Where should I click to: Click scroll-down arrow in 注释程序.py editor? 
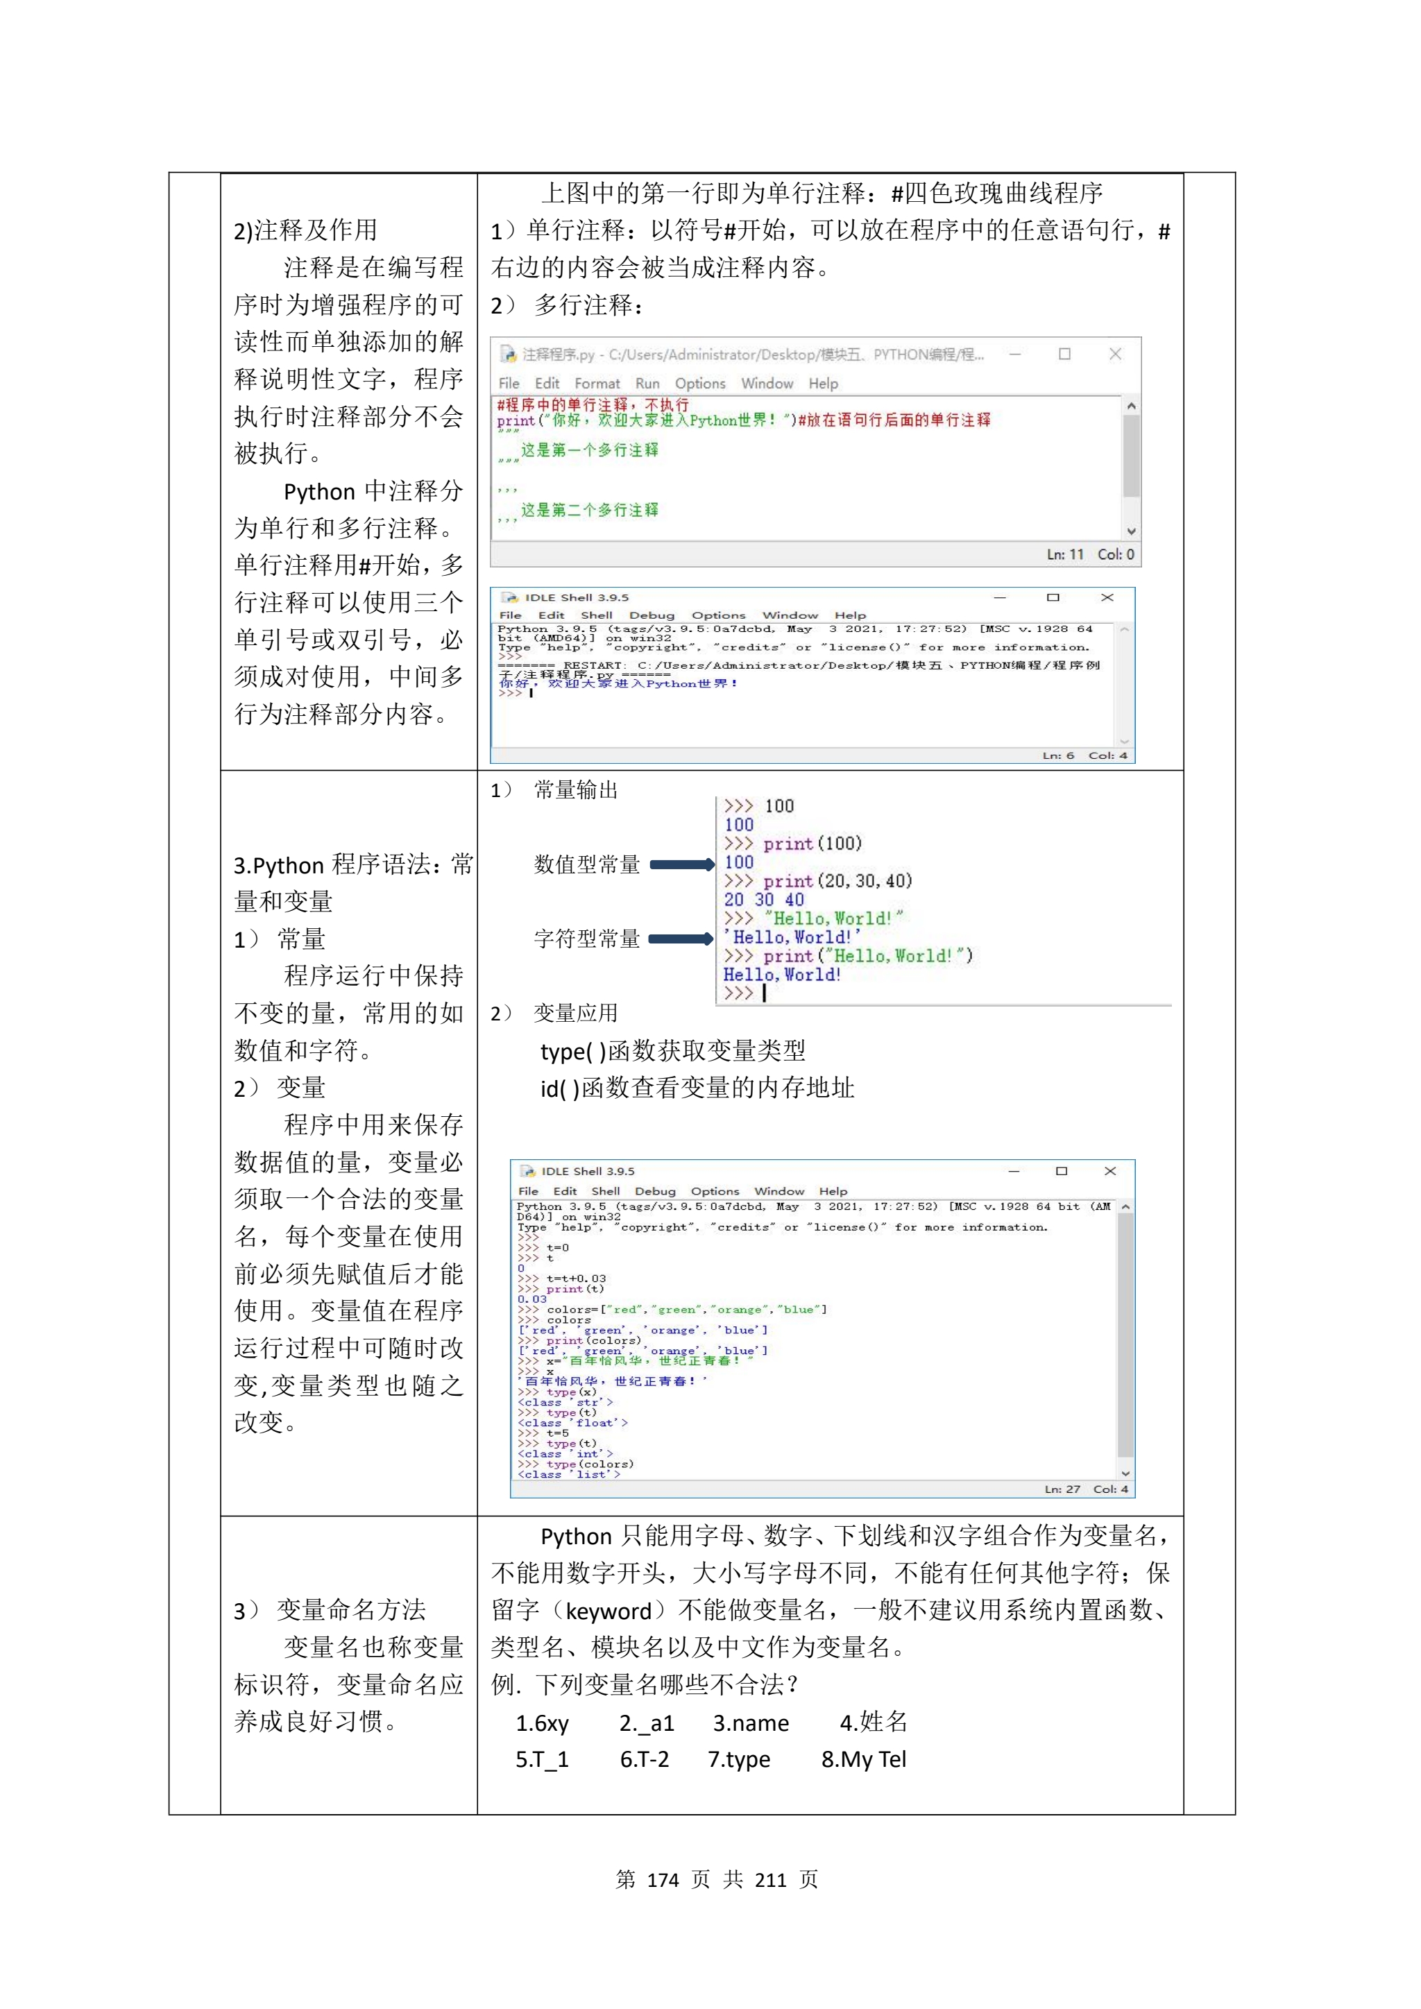1132,531
